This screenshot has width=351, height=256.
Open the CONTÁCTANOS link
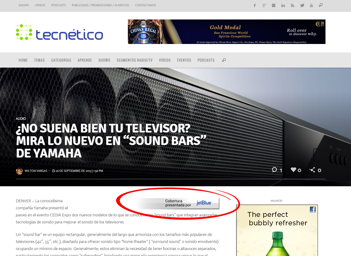click(x=146, y=5)
